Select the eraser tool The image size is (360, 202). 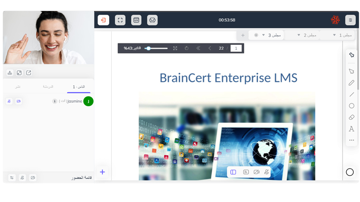(x=352, y=117)
